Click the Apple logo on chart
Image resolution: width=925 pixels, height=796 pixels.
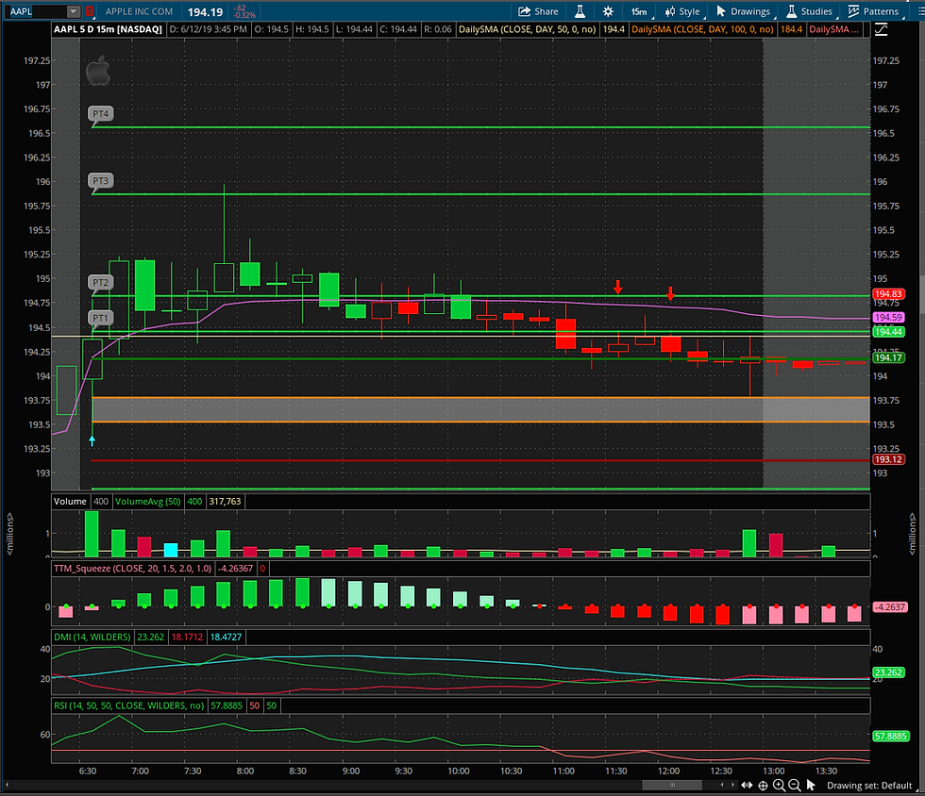point(98,72)
